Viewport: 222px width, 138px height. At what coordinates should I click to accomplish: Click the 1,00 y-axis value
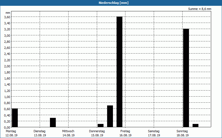click(x=7, y=97)
